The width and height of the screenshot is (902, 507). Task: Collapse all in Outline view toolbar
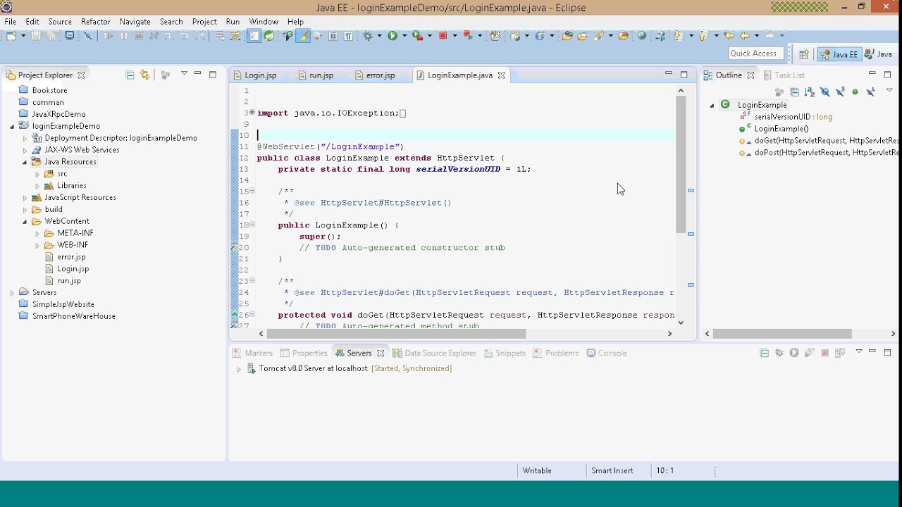tap(794, 92)
